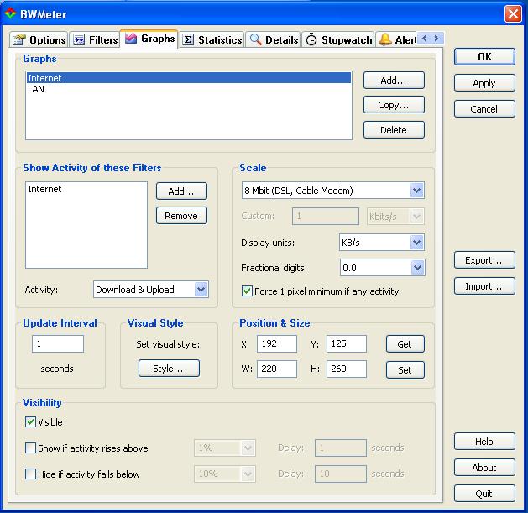
Task: Click the W width field
Action: (277, 369)
